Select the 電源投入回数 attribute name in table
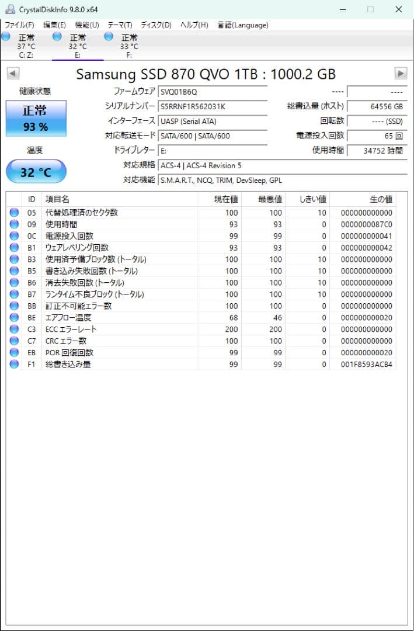 coord(69,236)
